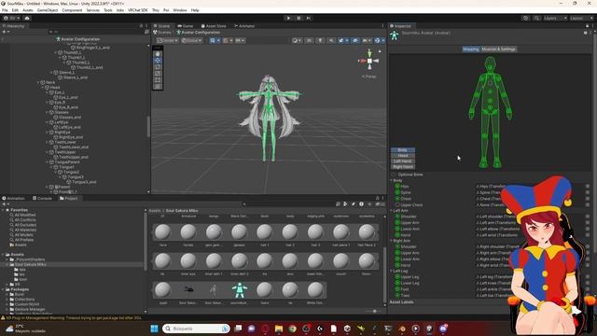Click the Project panel search field
This screenshot has width=597, height=336.
[x=288, y=204]
